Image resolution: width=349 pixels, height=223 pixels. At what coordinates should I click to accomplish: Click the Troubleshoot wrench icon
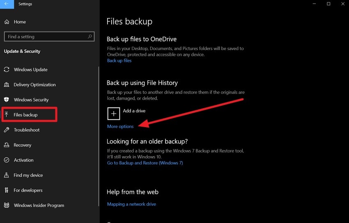(x=7, y=130)
